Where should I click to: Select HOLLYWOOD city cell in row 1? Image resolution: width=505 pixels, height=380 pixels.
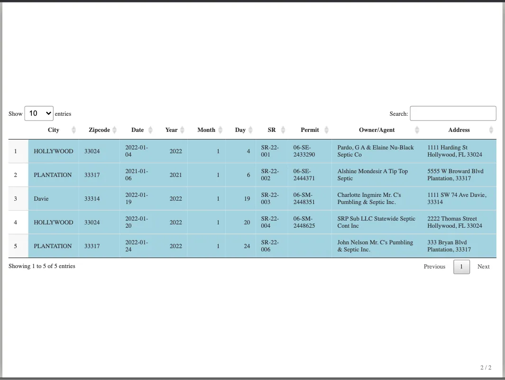[x=54, y=151]
